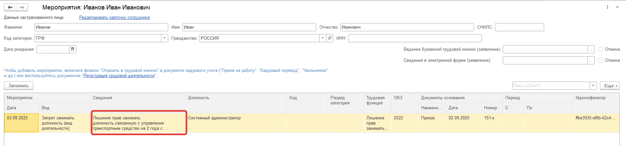Toggle Отмена checkbox for бумажной трудовой книжки

[601, 49]
